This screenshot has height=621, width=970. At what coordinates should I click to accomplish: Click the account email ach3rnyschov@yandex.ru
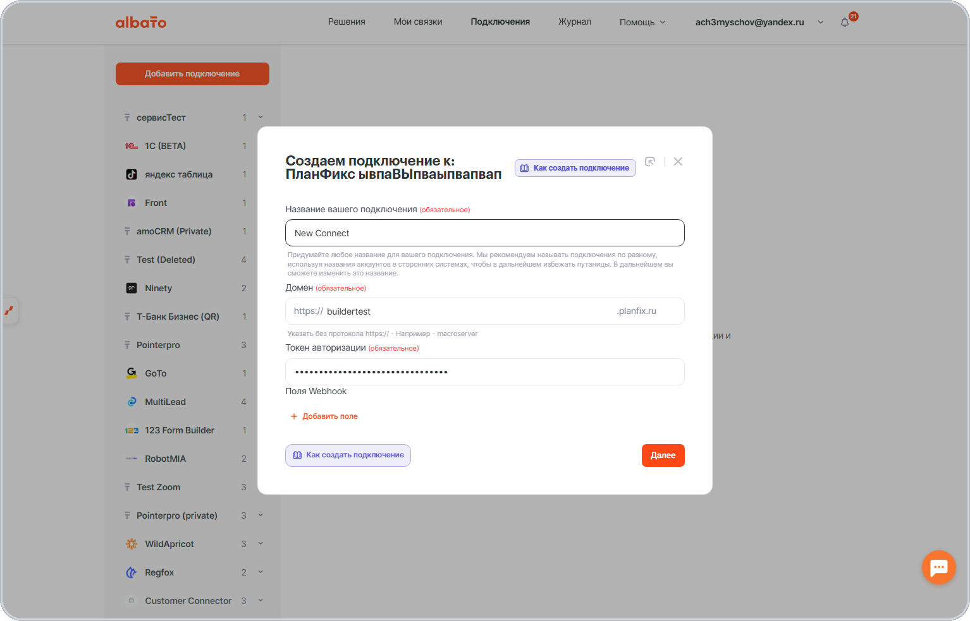coord(750,22)
